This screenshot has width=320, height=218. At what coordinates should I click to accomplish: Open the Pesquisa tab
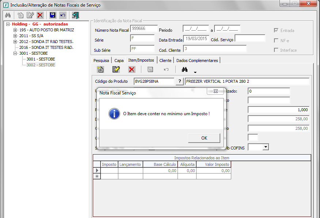point(101,61)
